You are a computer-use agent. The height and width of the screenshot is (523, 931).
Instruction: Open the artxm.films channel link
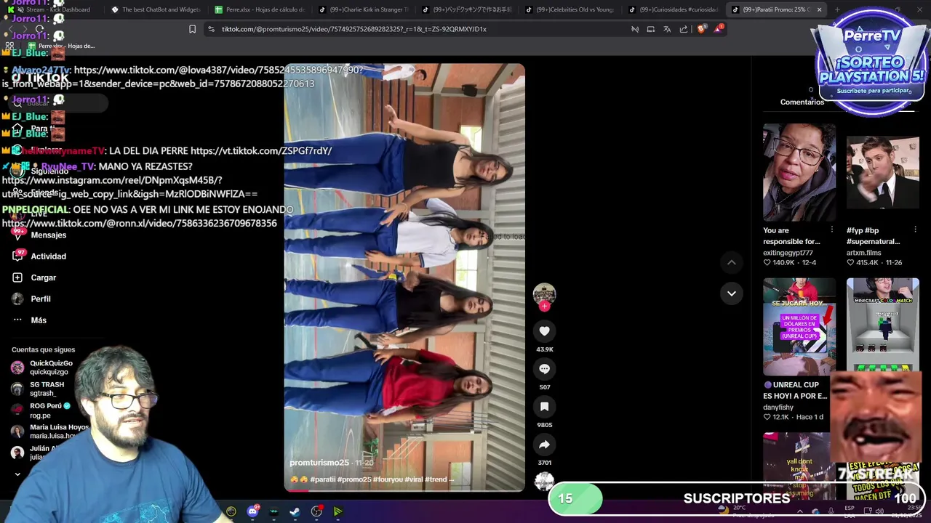pos(863,253)
